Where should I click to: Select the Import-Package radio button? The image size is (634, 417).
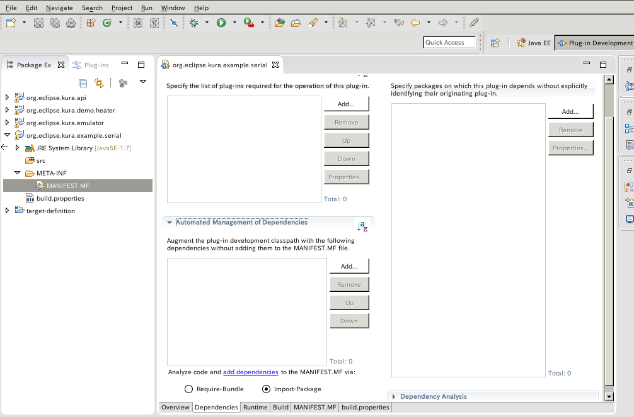[266, 389]
